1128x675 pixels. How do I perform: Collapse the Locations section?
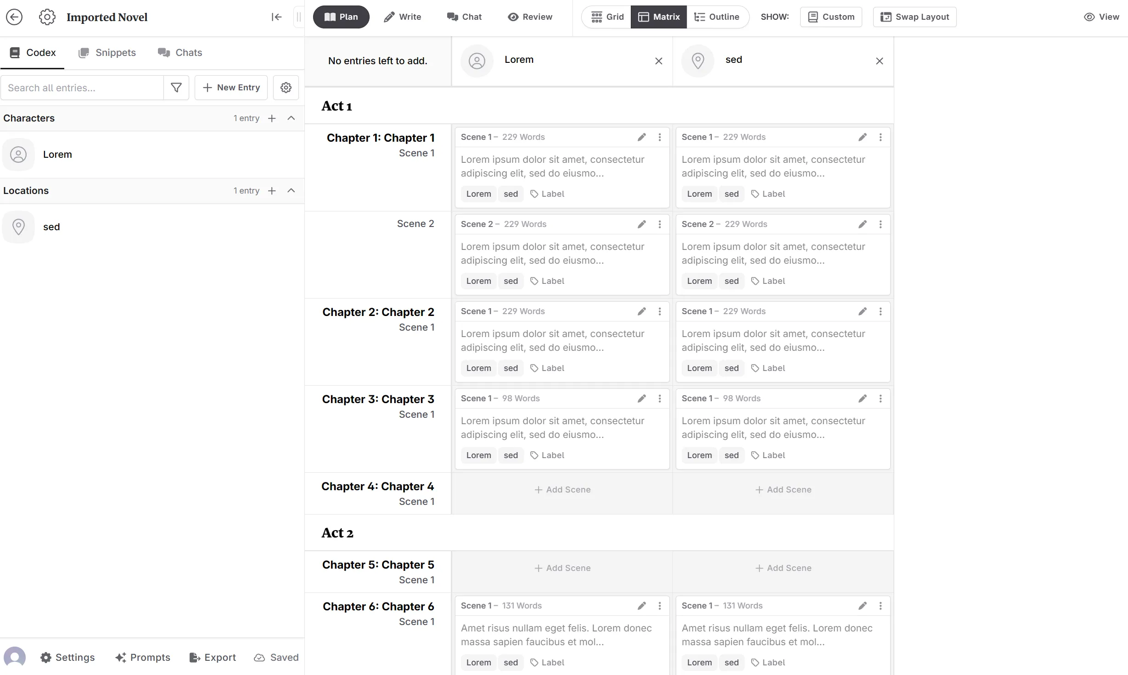pos(291,191)
